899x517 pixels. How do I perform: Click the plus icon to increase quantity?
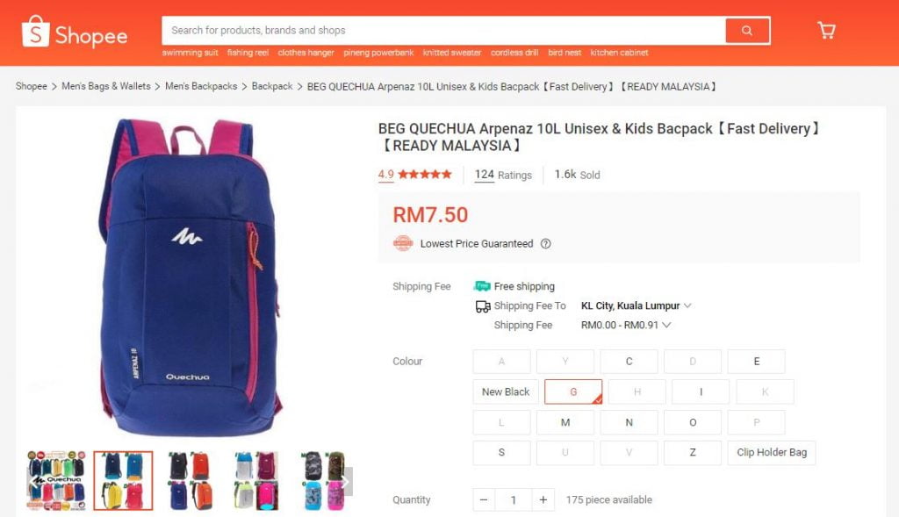click(543, 499)
